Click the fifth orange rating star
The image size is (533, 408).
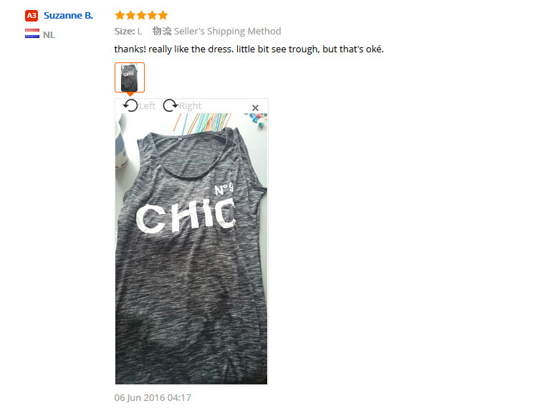(163, 15)
